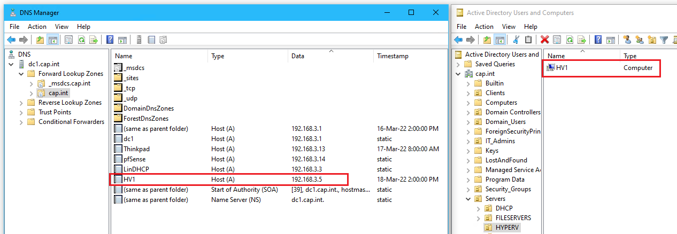
Task: Click Export List in DNS Manager toolbar
Action: pyautogui.click(x=94, y=40)
